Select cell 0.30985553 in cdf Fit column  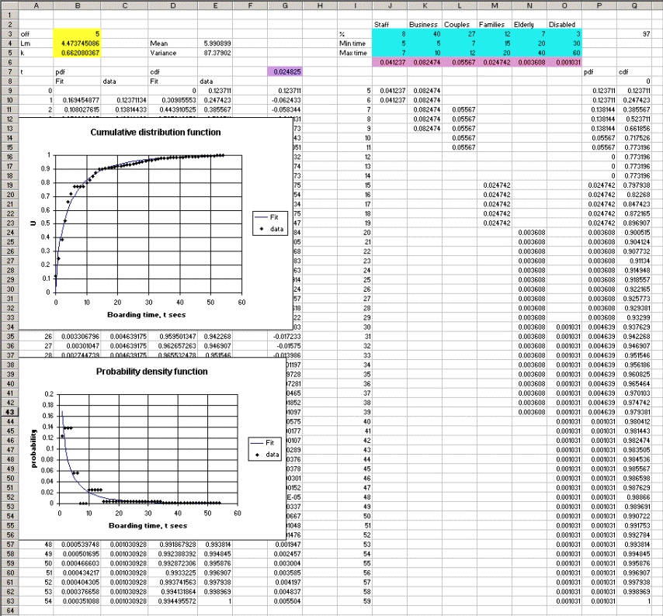coord(173,100)
